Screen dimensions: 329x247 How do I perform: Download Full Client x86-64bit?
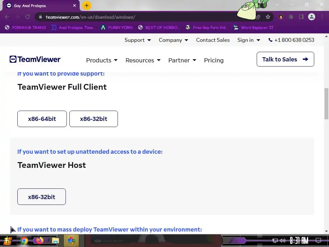pos(42,119)
